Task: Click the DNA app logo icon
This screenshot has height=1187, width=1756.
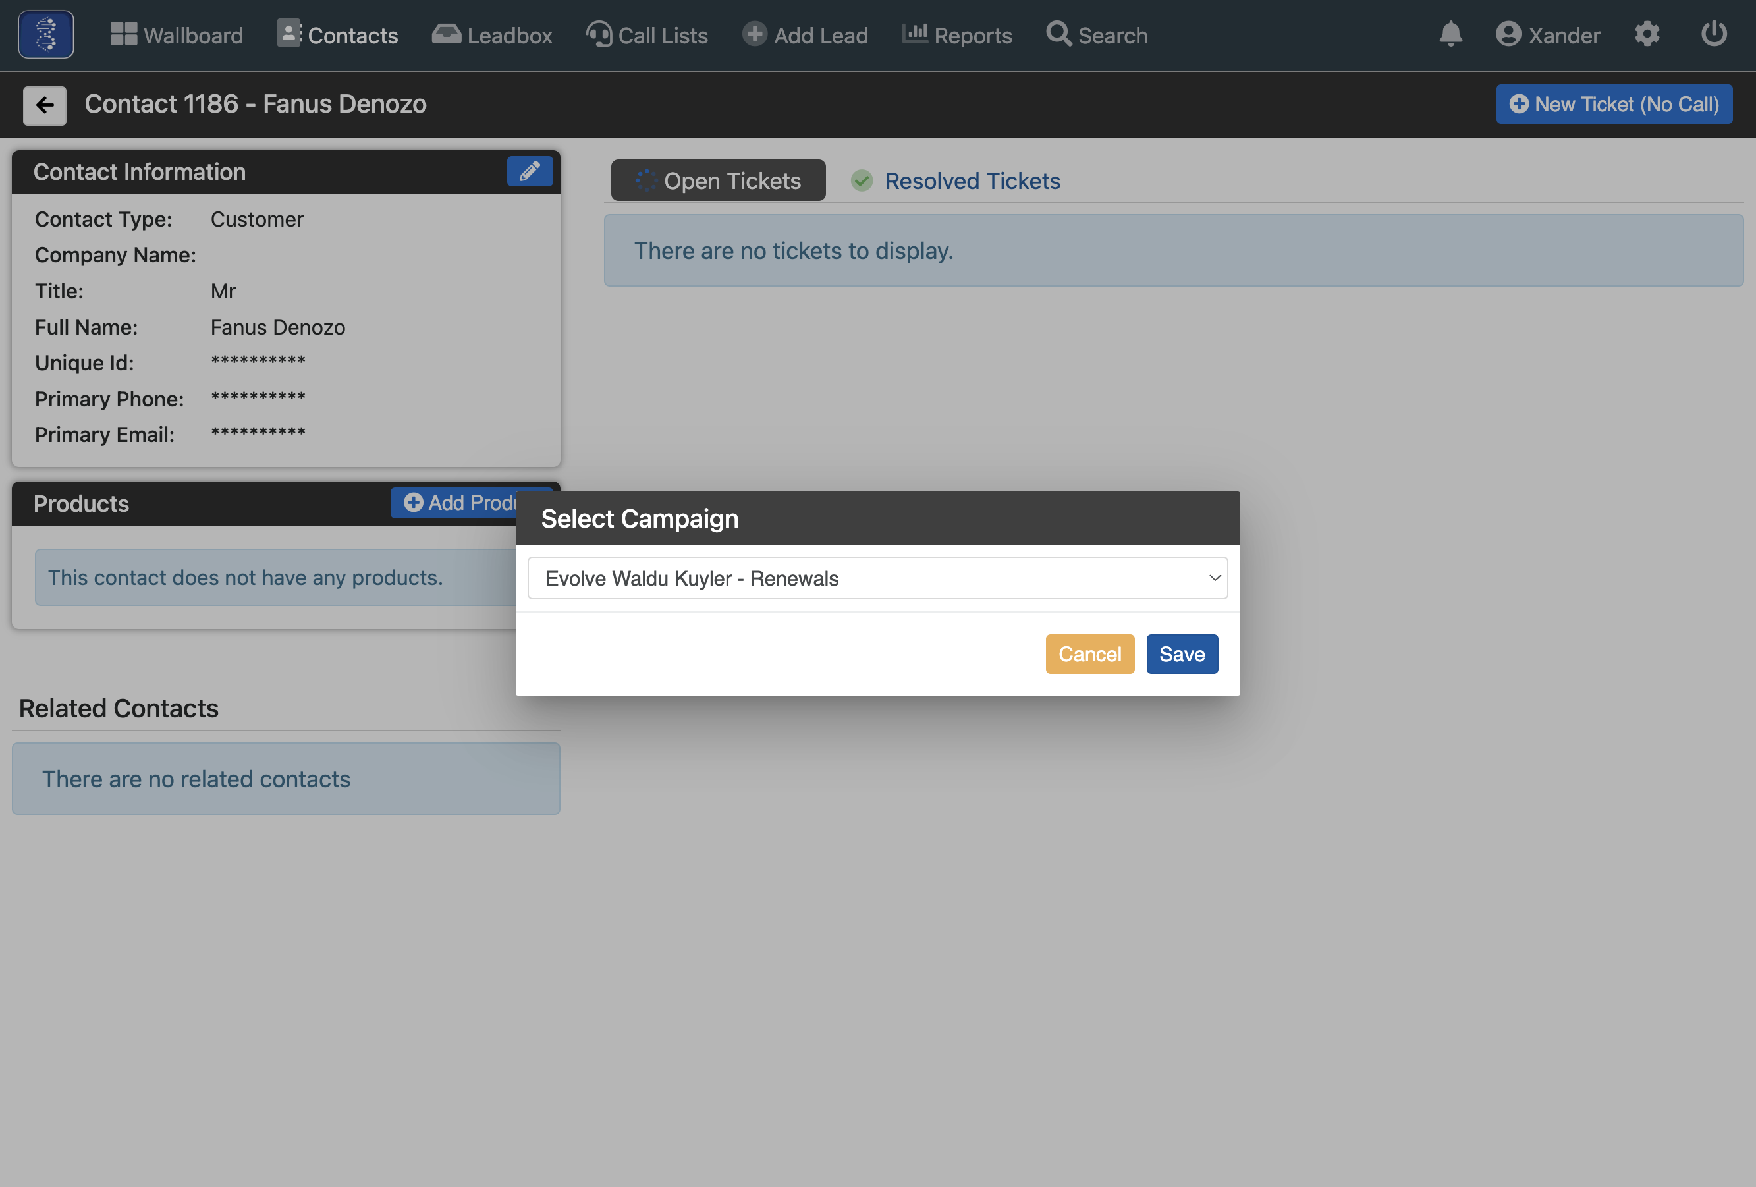Action: tap(46, 35)
